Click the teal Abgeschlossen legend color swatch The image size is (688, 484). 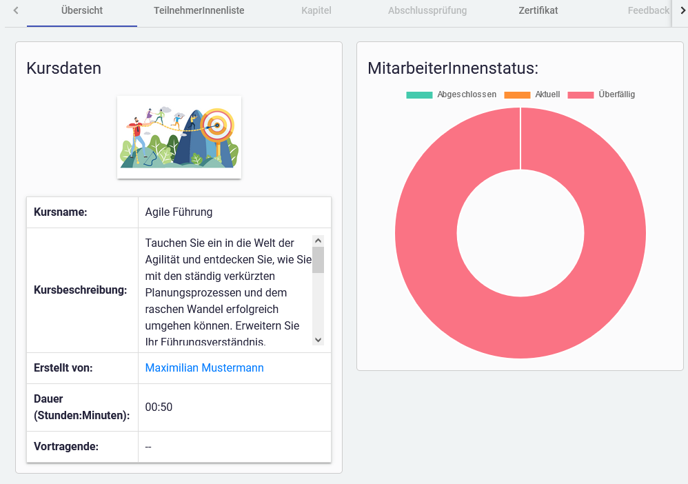[x=419, y=94]
